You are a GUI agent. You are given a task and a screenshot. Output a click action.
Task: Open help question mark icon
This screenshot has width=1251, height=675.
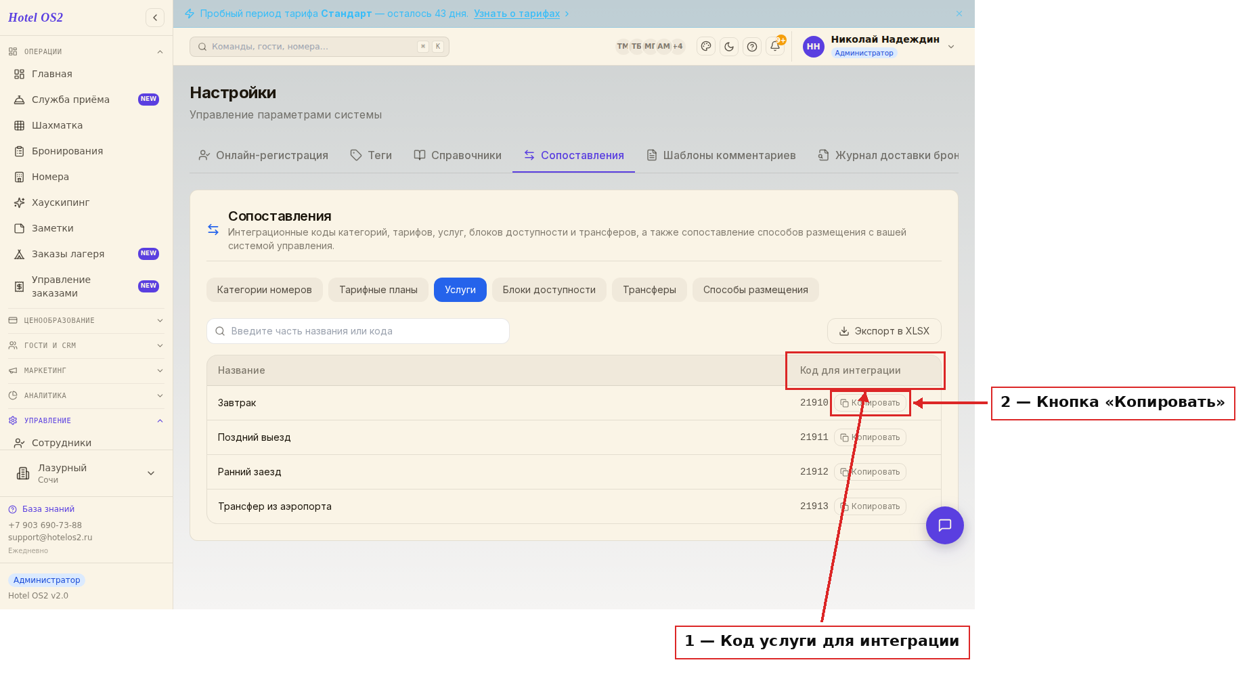pos(752,47)
